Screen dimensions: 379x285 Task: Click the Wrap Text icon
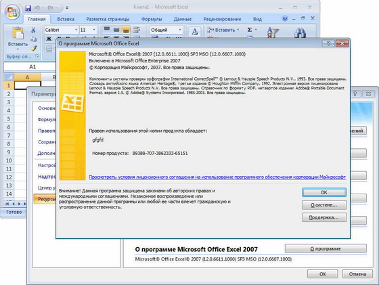coord(137,30)
